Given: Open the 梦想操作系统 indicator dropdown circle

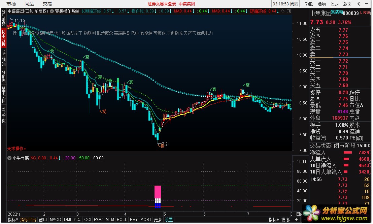Looking at the screenshot, I should (x=52, y=11).
